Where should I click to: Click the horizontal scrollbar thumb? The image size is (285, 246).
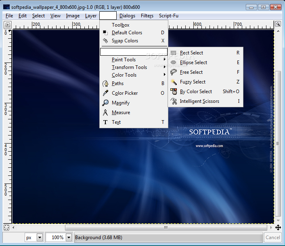click(x=166, y=227)
